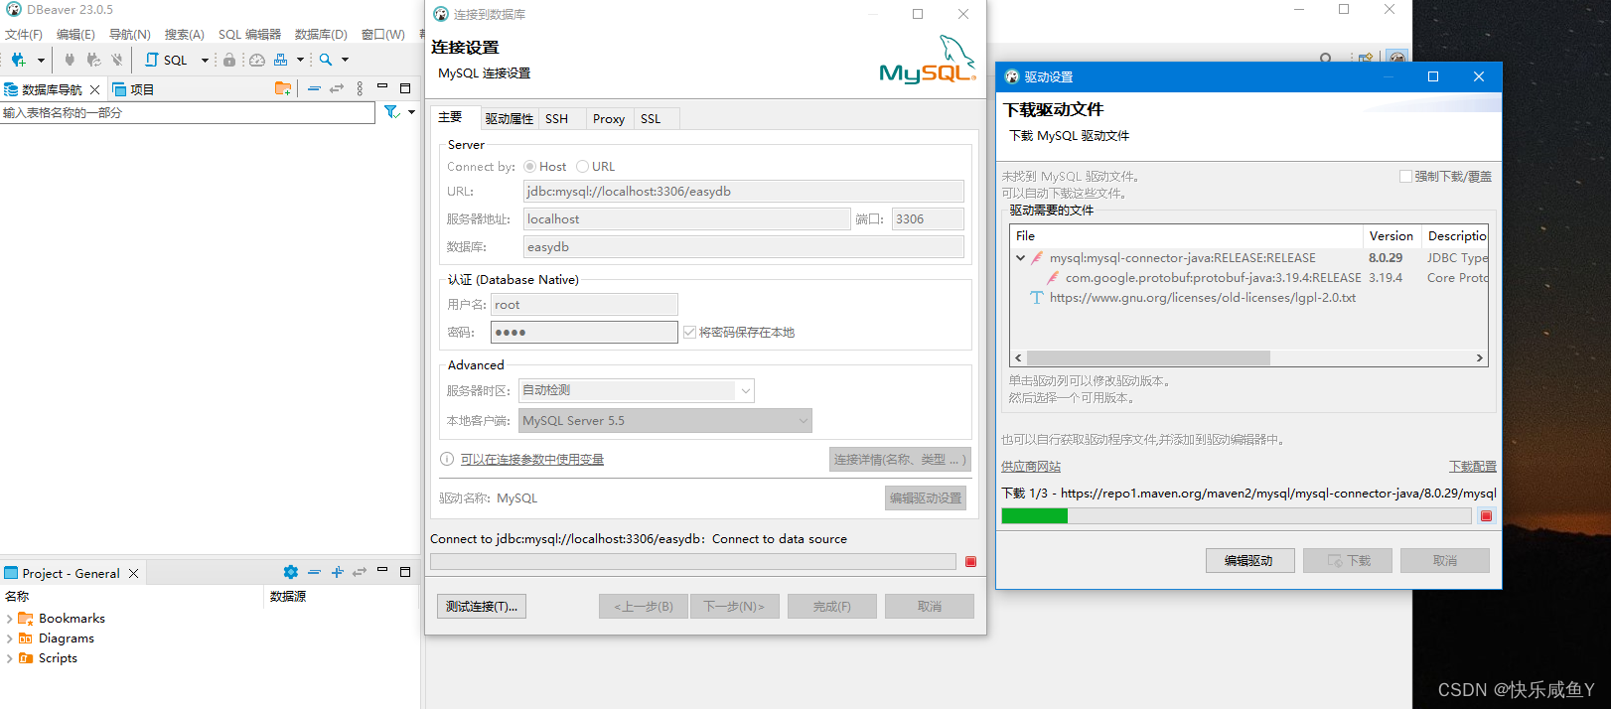
Task: Select the Scripts folder row
Action: coord(48,658)
